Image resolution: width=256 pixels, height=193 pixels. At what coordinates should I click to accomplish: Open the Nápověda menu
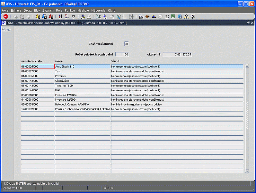[98, 11]
